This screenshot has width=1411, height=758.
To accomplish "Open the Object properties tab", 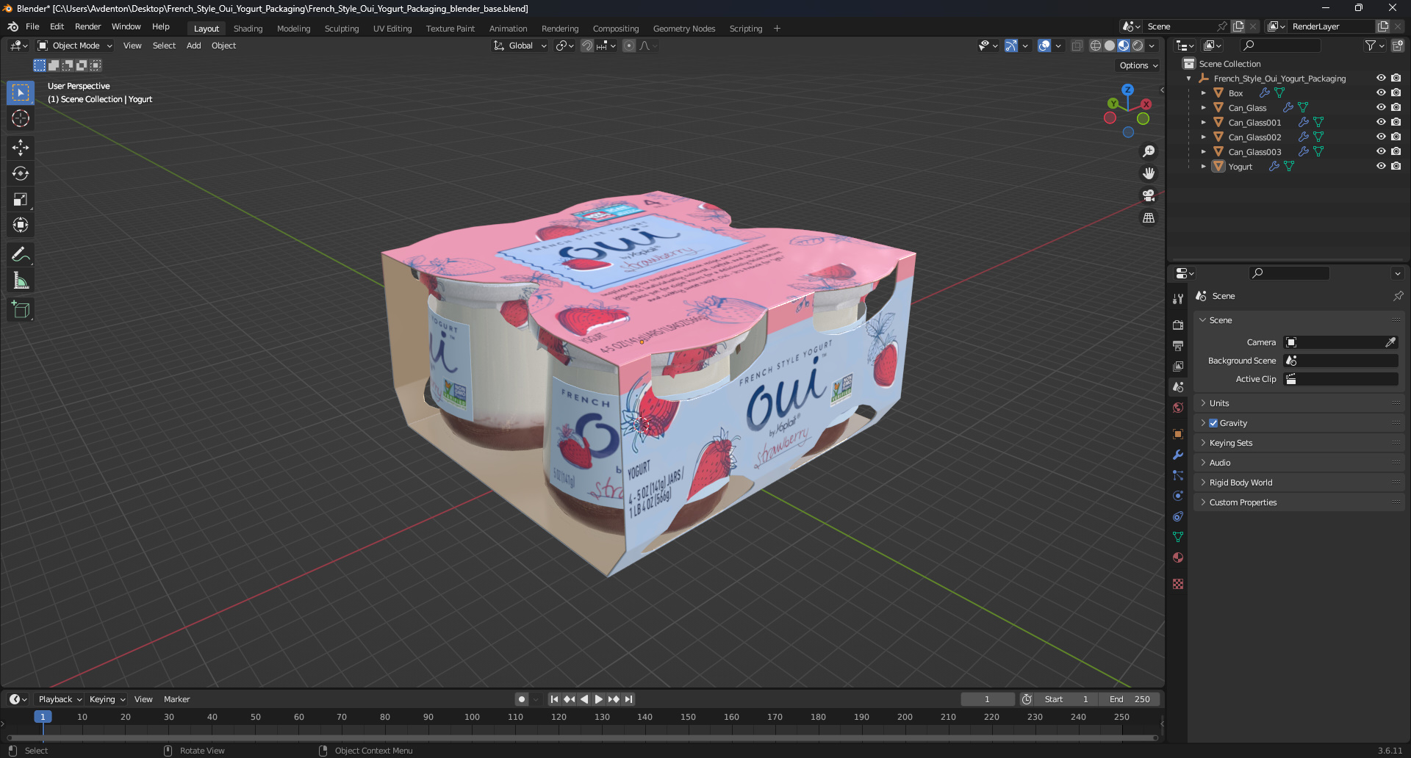I will [x=1178, y=434].
